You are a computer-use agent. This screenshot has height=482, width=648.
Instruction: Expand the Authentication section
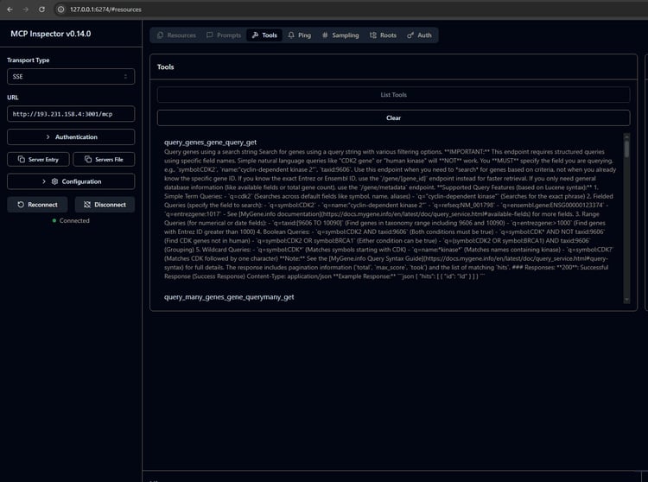tap(71, 136)
